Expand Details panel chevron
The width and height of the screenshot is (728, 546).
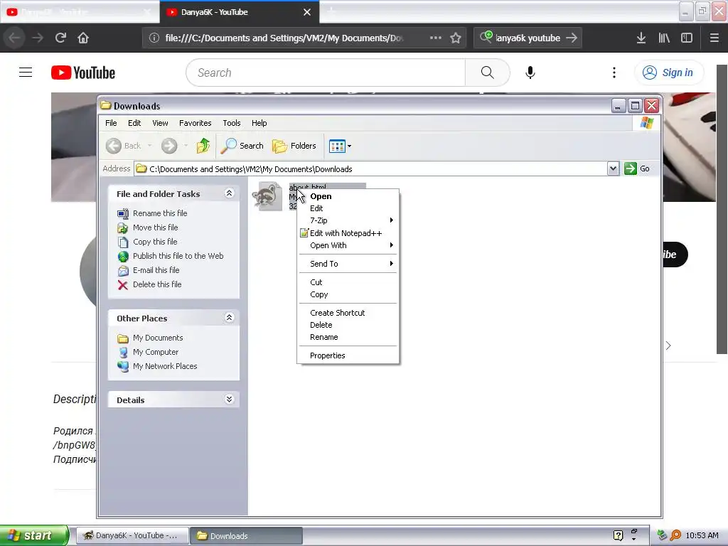pyautogui.click(x=229, y=400)
